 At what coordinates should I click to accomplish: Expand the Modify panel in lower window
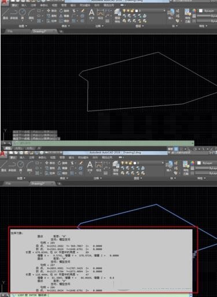(64, 178)
